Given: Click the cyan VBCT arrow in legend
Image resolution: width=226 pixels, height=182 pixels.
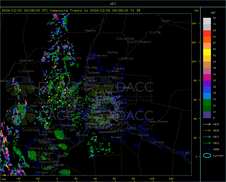Looking at the screenshot, I should coord(207,137).
